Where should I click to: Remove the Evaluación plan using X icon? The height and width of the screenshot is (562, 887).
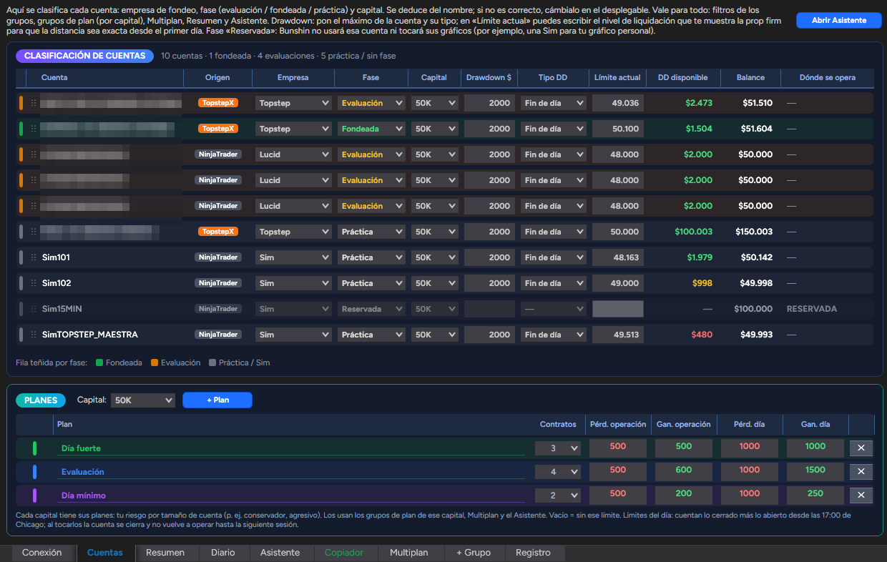point(861,472)
